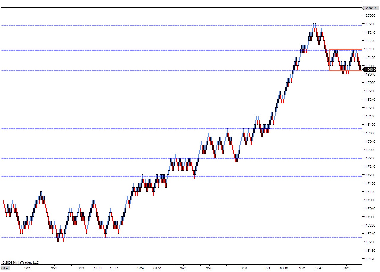Click the 116'280 price axis label
The image size is (380, 272).
pyautogui.click(x=370, y=225)
